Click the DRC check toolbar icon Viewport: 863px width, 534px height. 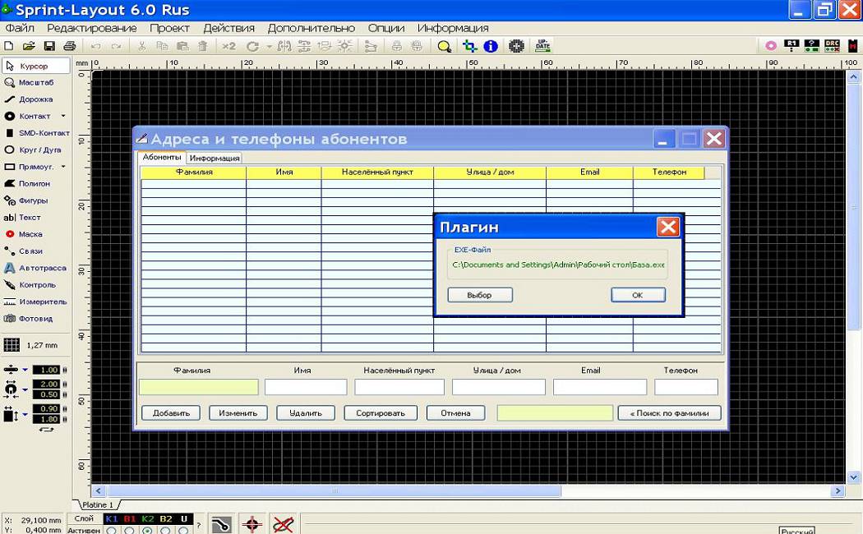[x=832, y=46]
